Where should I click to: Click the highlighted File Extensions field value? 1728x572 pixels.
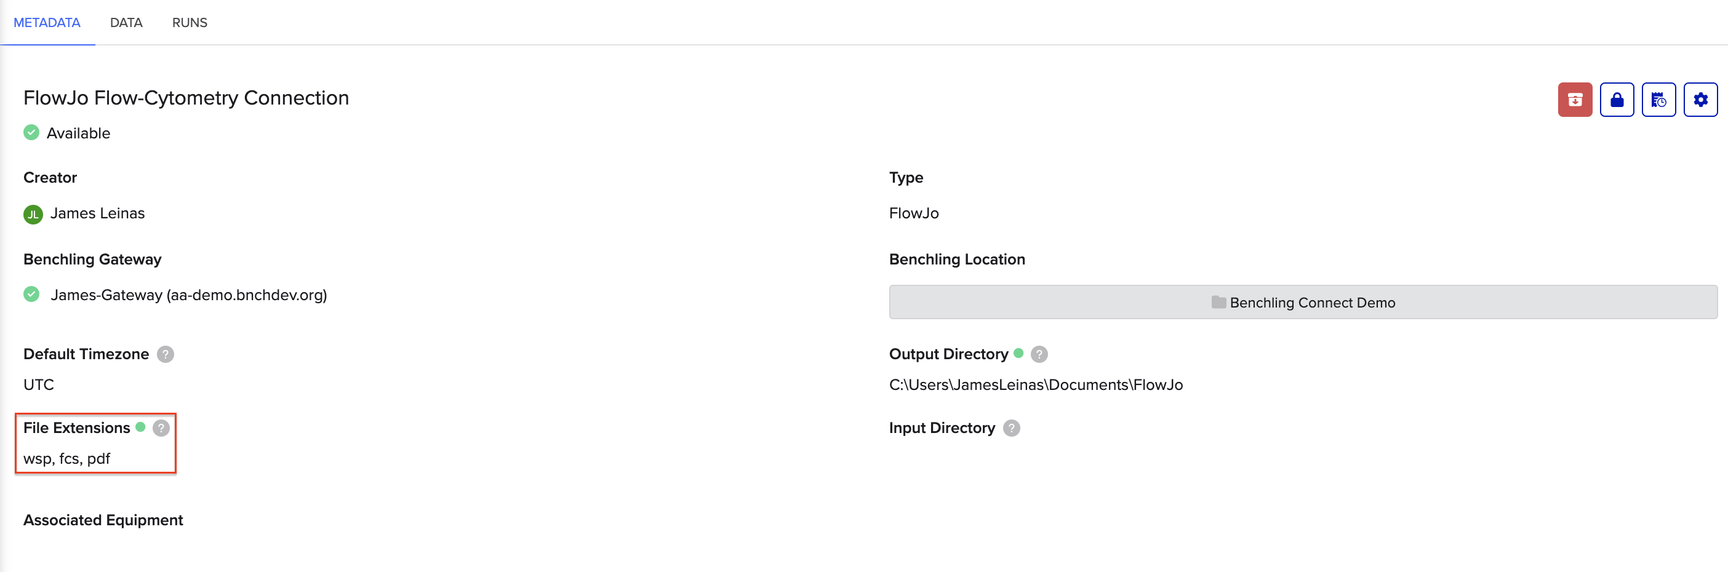click(x=65, y=459)
